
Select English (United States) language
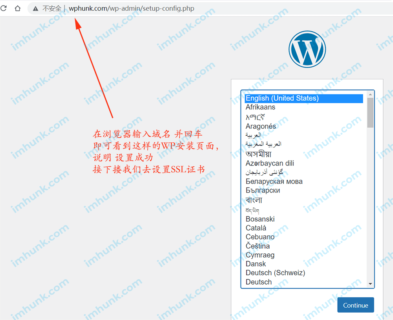pyautogui.click(x=304, y=98)
